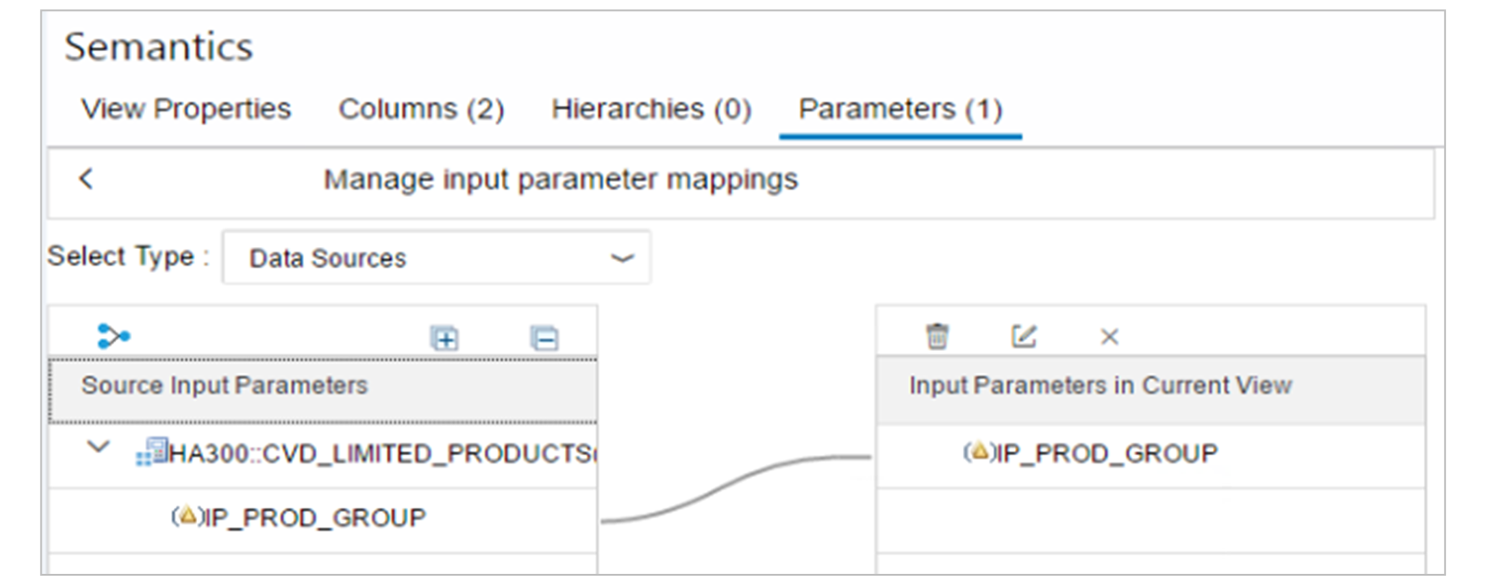
Task: Click the trash delete icon
Action: click(938, 336)
